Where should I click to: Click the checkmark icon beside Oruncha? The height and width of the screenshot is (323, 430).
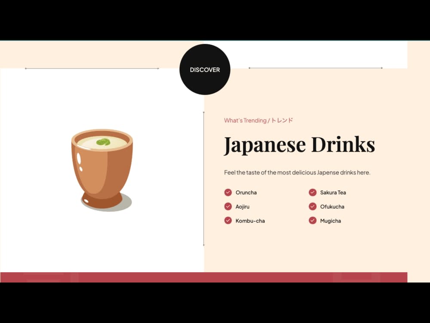tap(228, 192)
